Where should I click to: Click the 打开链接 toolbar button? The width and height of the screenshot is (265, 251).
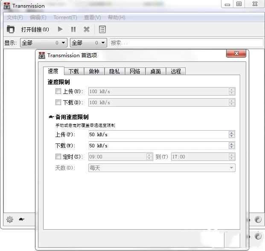[x=35, y=29]
